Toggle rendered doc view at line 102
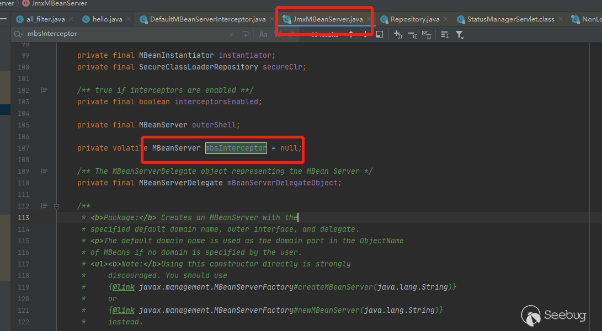602x331 pixels. (45, 90)
